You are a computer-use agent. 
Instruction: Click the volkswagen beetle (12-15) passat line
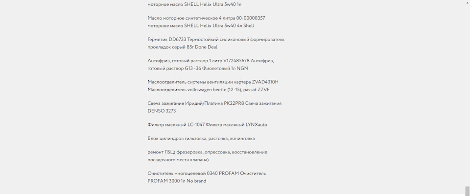(x=208, y=90)
